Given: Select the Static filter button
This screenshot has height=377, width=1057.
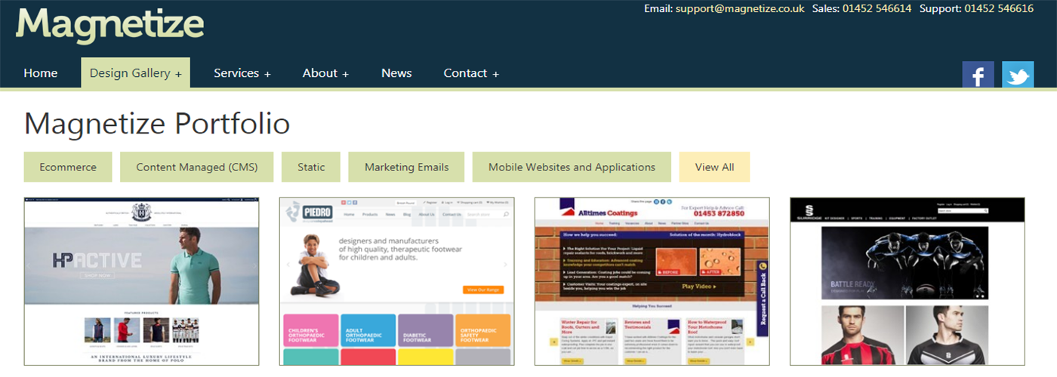Looking at the screenshot, I should coord(311,167).
